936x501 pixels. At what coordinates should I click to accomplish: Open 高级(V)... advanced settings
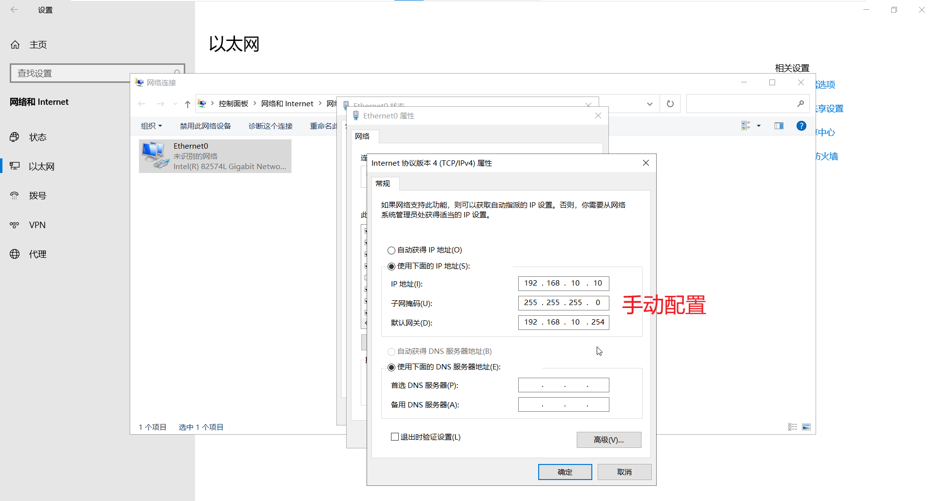608,440
